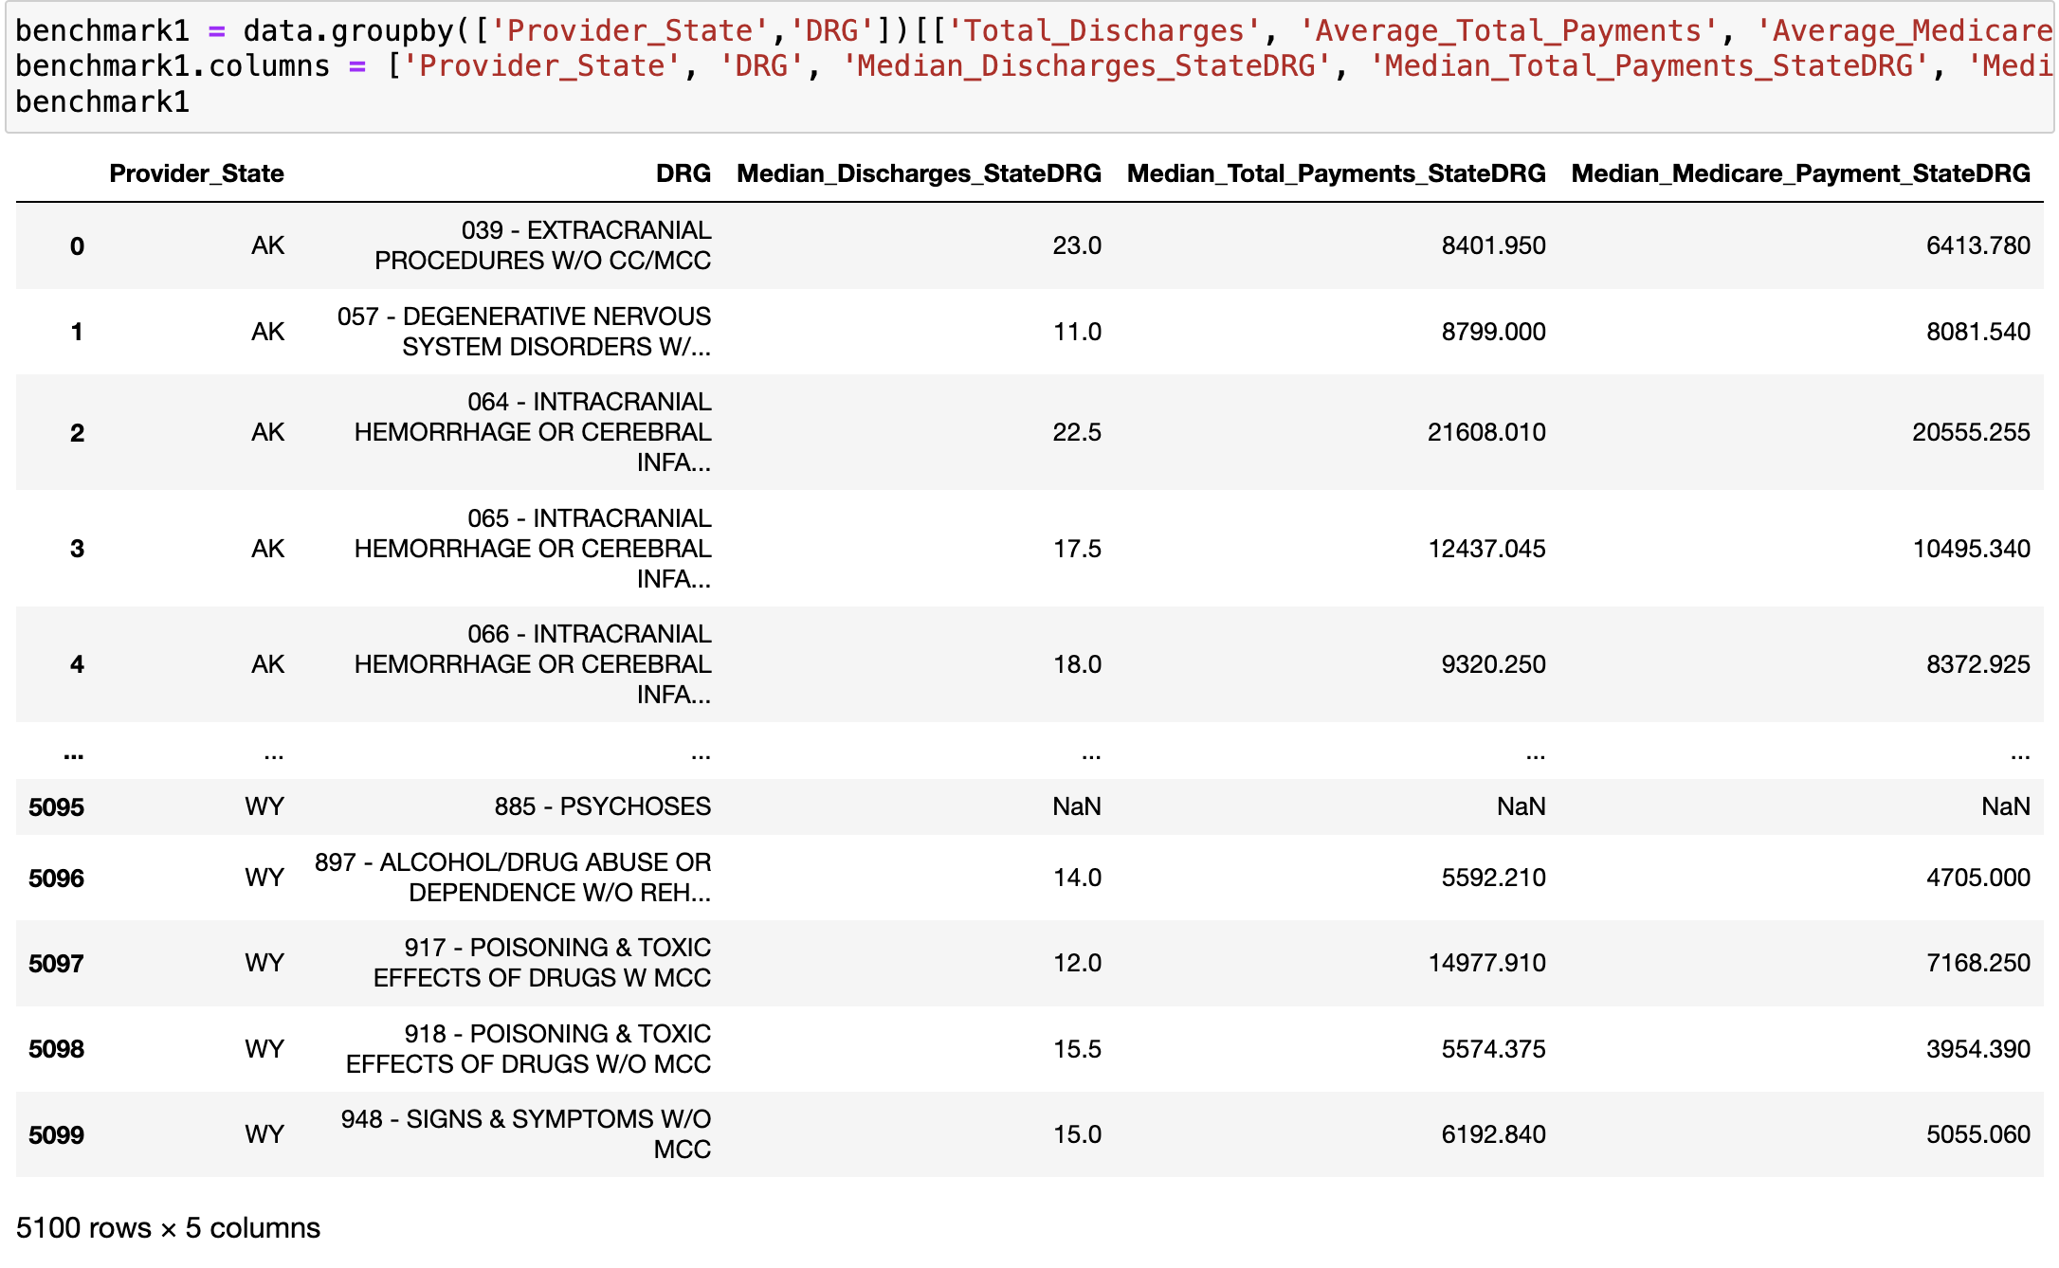
Task: Click the value 5055.060 in last row
Action: pos(1977,1134)
